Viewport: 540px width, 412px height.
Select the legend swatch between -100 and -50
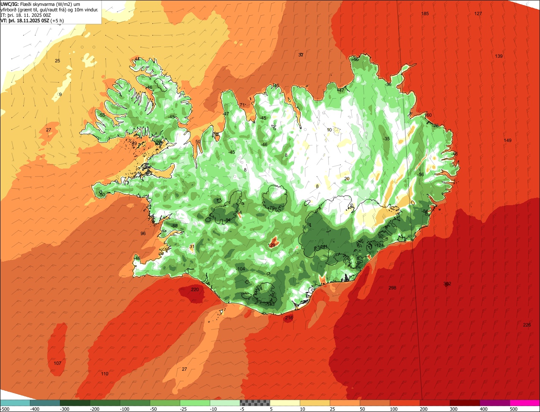[135, 403]
